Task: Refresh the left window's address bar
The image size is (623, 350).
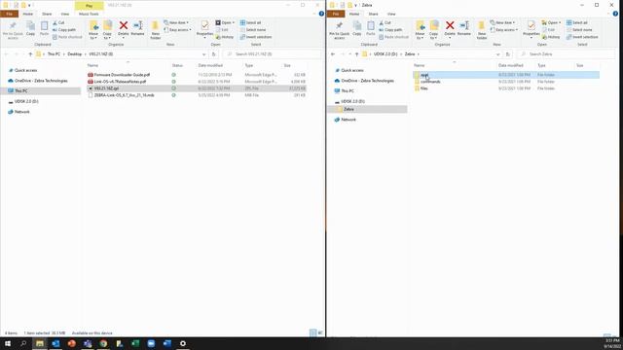Action: (x=214, y=54)
